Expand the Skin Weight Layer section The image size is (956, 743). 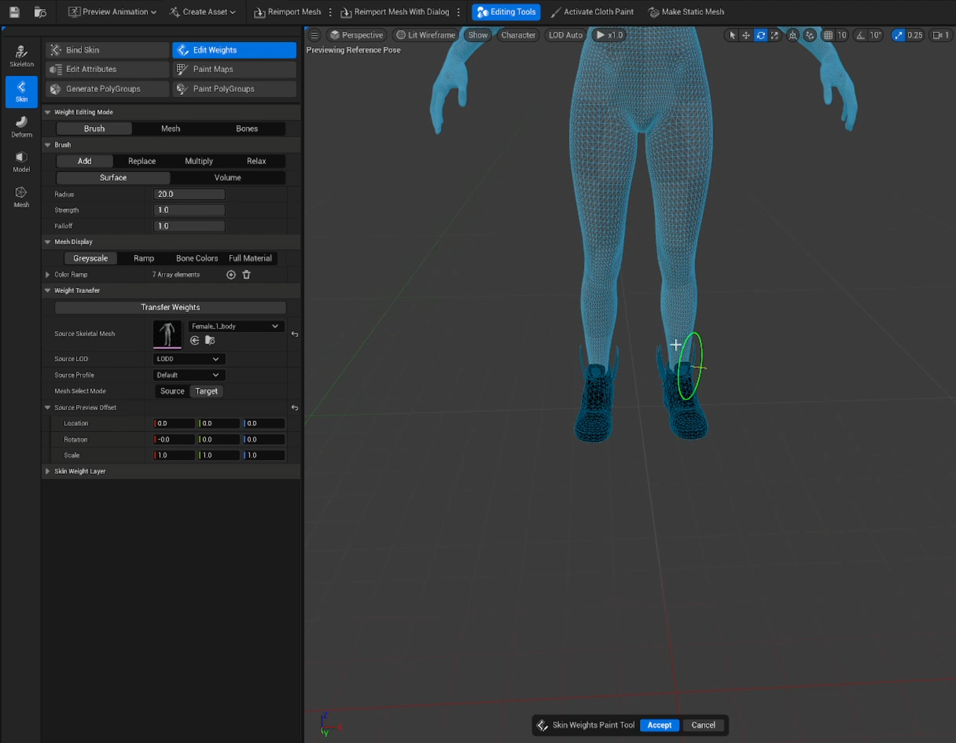point(48,471)
